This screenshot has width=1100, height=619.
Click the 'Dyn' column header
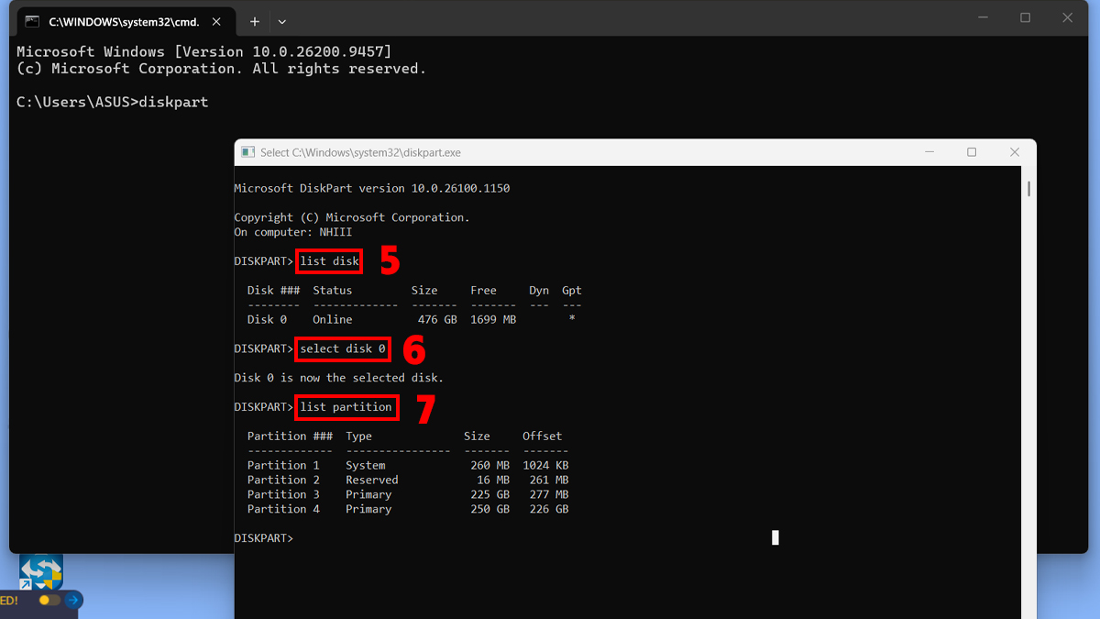pos(539,291)
